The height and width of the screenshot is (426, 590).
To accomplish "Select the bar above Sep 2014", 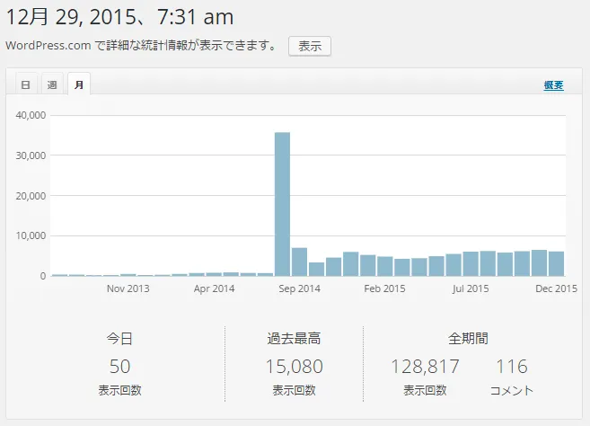I will [x=299, y=262].
